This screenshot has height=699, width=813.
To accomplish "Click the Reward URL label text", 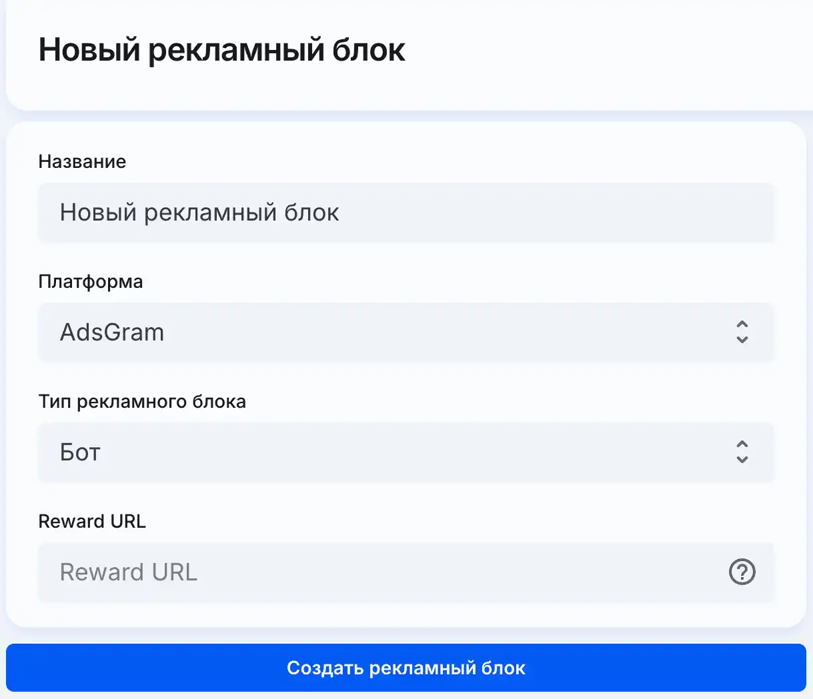I will [x=92, y=521].
